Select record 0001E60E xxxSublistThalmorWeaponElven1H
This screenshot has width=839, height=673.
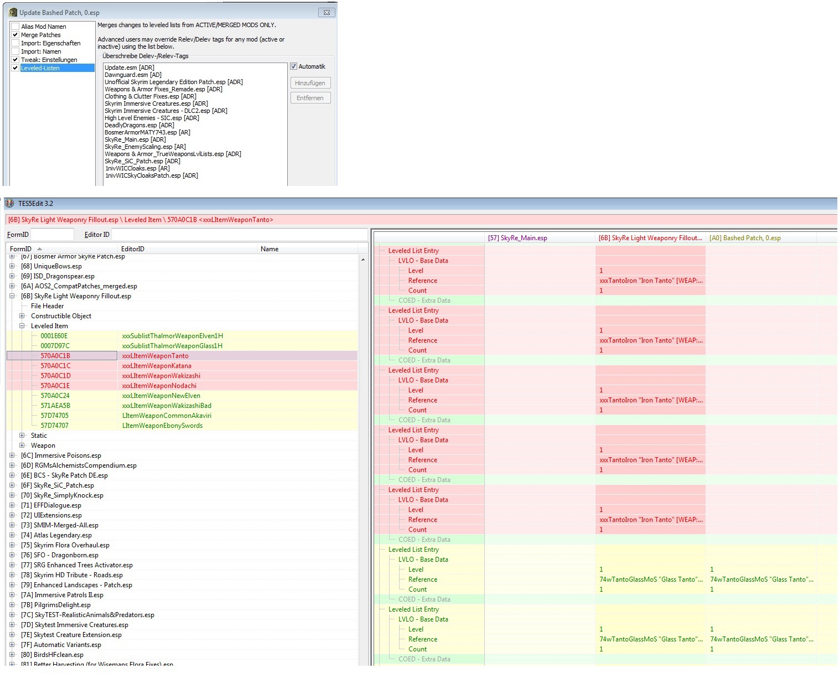(182, 336)
